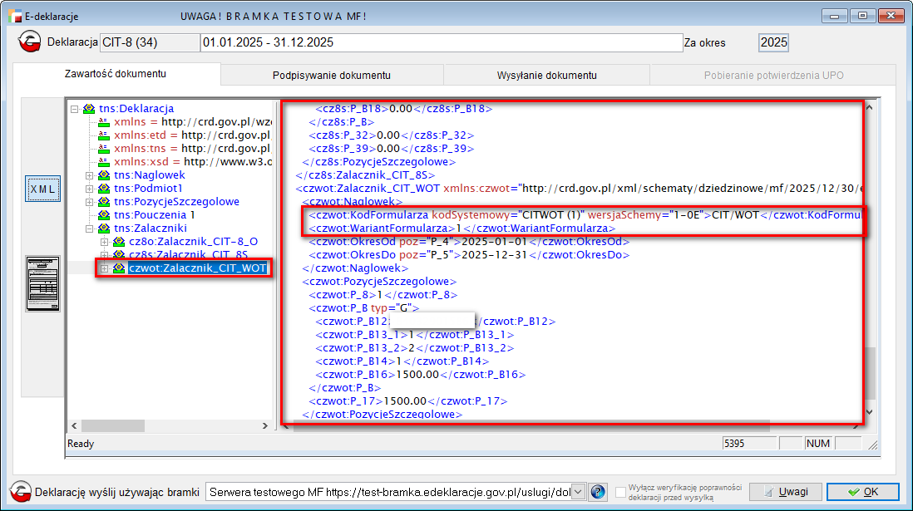Collapse the tns:Zalaczniki tree node
Screen dimensions: 913x511
pyautogui.click(x=90, y=228)
